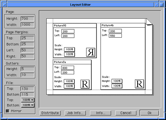Click the Info... button
The height and width of the screenshot is (120, 166).
click(101, 113)
